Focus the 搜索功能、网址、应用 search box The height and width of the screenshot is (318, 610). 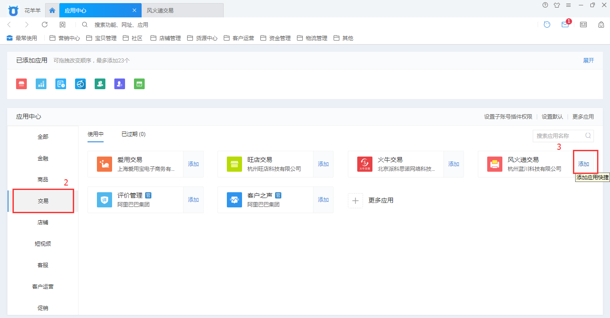[x=121, y=25]
